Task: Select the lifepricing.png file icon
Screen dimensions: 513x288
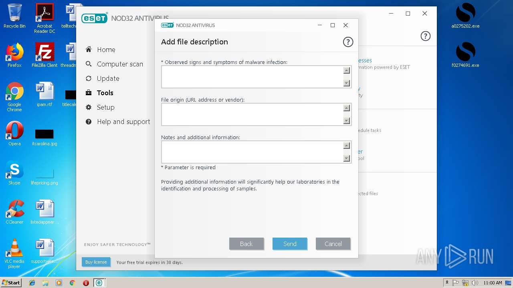Action: pyautogui.click(x=44, y=176)
